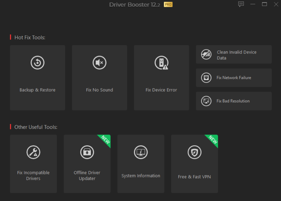Select Clean Invalid Device Data text
Viewport: 281px width, 201px height.
[237, 55]
